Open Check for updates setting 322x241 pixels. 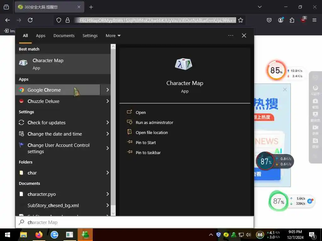click(x=58, y=123)
